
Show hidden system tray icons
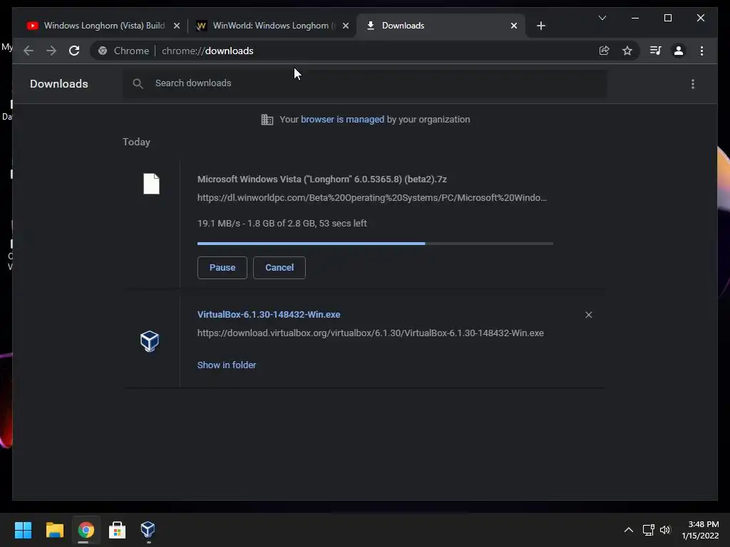pos(629,530)
